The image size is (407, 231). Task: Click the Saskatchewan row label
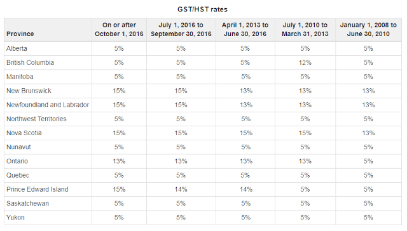click(x=27, y=203)
